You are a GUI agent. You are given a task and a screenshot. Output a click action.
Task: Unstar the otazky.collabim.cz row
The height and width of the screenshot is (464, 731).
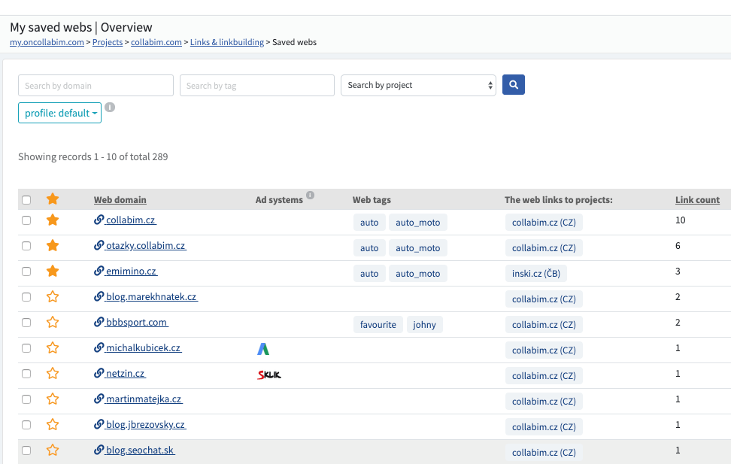(53, 245)
